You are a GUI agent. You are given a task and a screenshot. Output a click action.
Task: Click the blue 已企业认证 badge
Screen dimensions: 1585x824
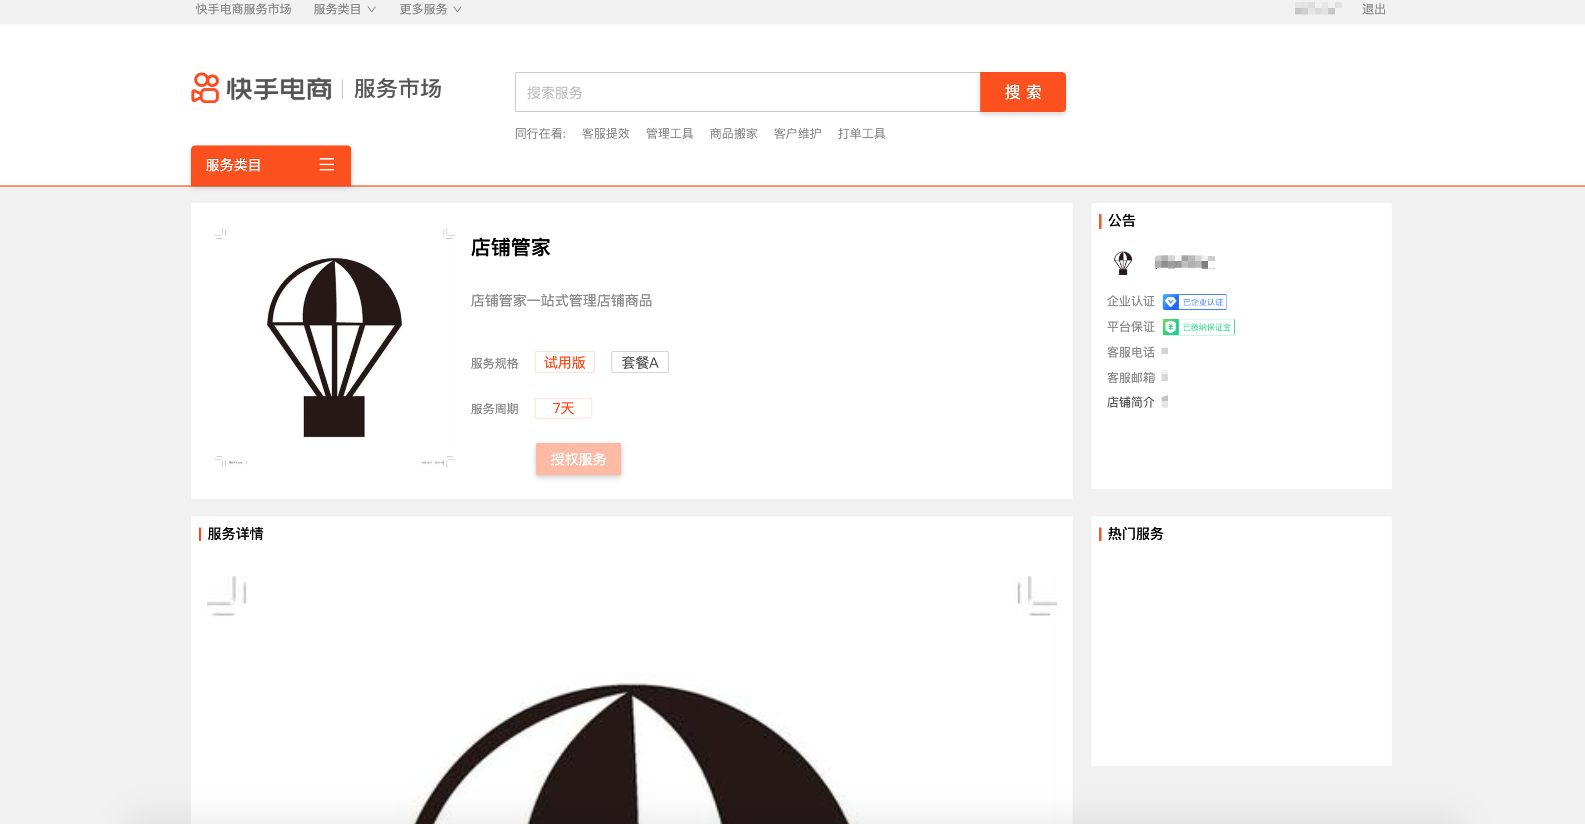[1194, 302]
